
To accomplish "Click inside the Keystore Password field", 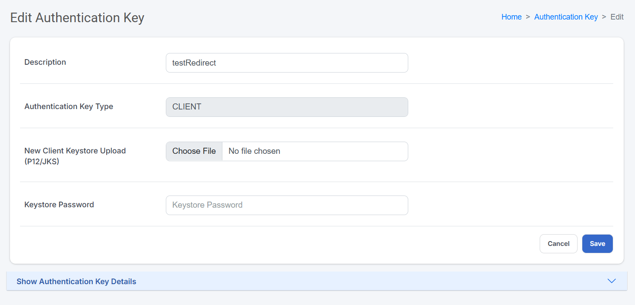I will click(286, 205).
